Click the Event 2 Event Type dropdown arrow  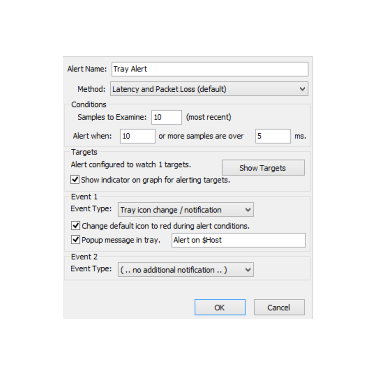[248, 270]
